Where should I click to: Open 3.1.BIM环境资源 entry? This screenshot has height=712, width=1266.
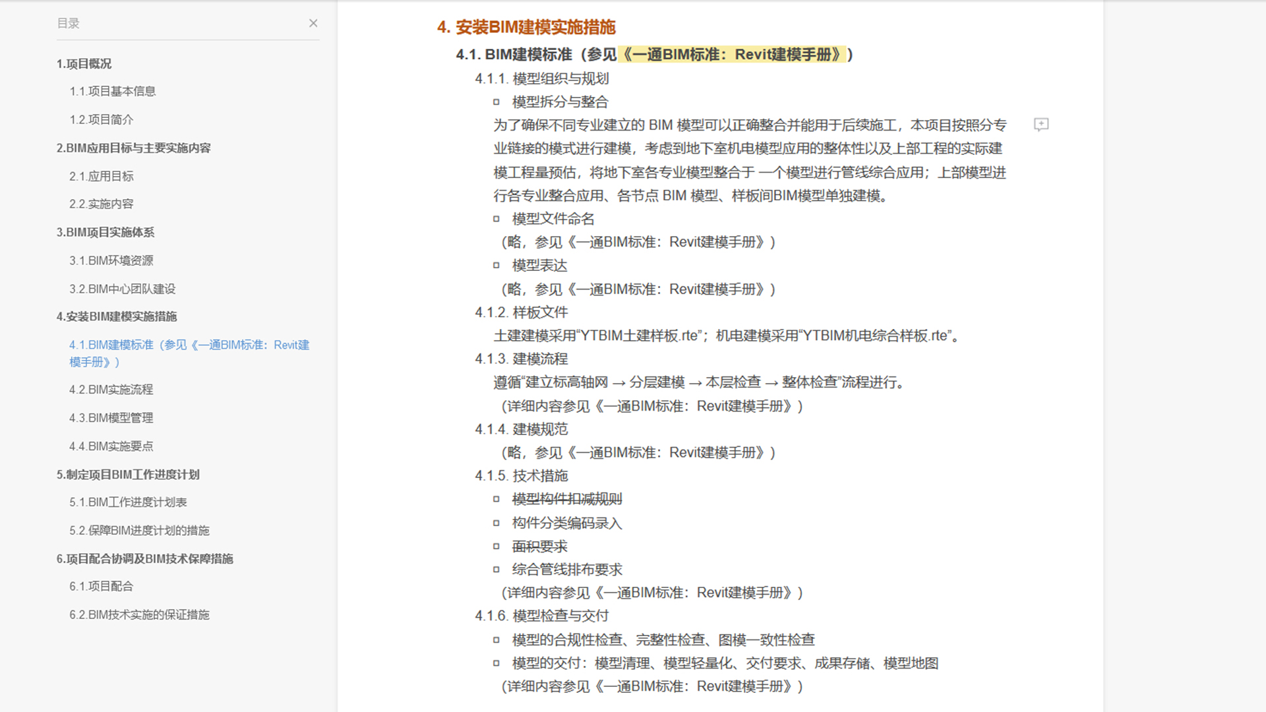pos(111,261)
